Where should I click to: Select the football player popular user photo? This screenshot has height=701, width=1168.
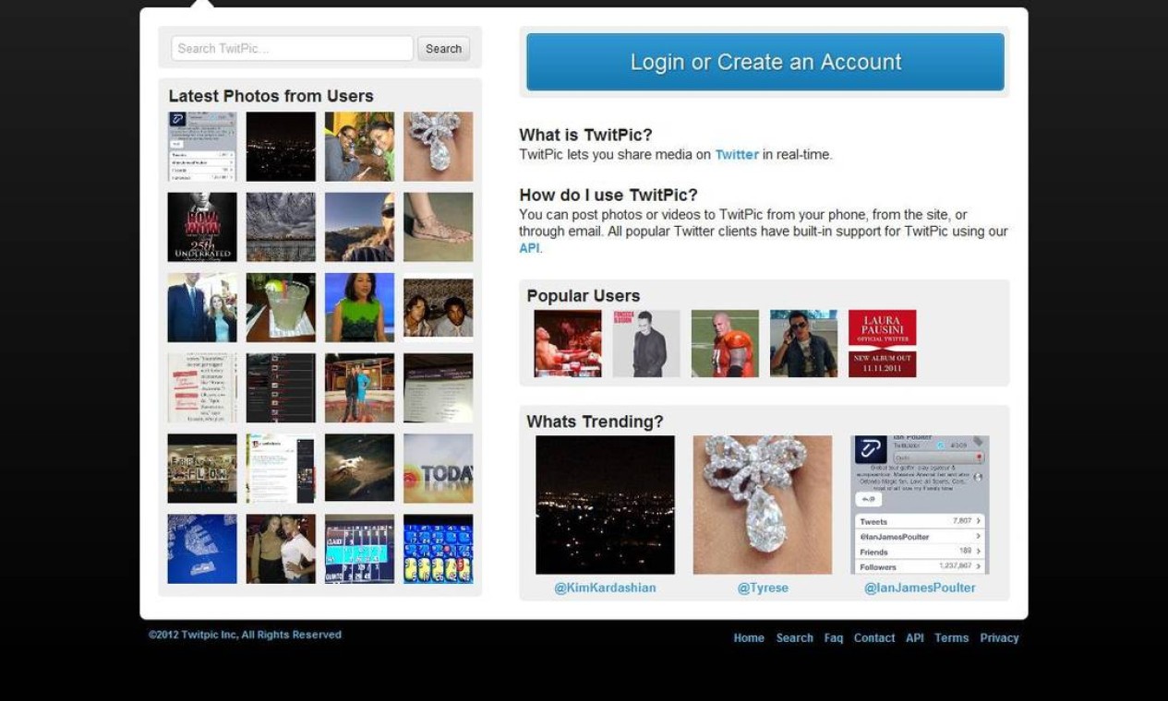click(x=725, y=343)
